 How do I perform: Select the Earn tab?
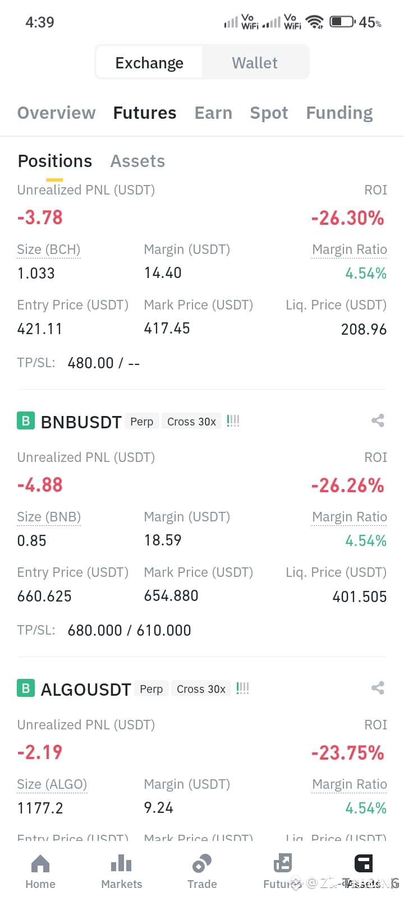(x=213, y=113)
